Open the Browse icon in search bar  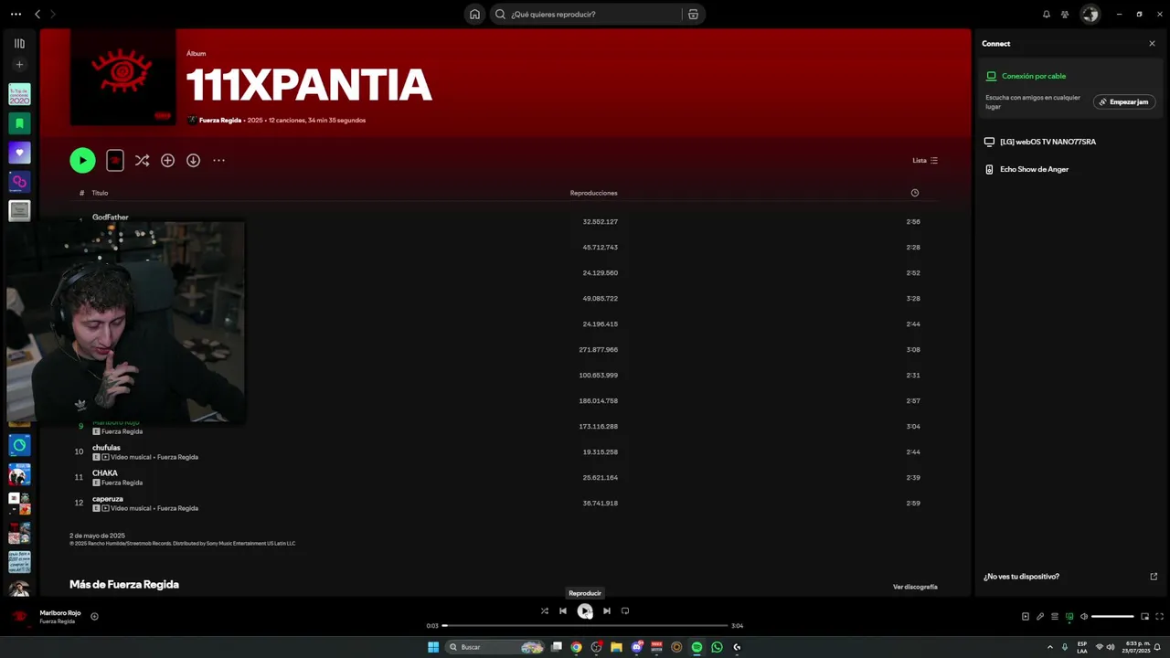coord(693,14)
